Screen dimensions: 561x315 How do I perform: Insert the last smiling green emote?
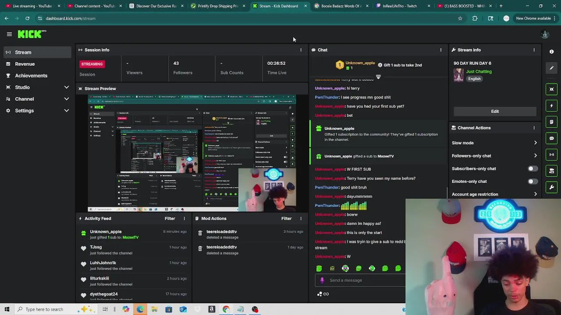398,268
